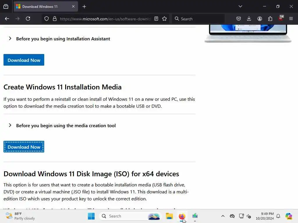Click the display/network tray icon
The image size is (298, 223).
(241, 216)
